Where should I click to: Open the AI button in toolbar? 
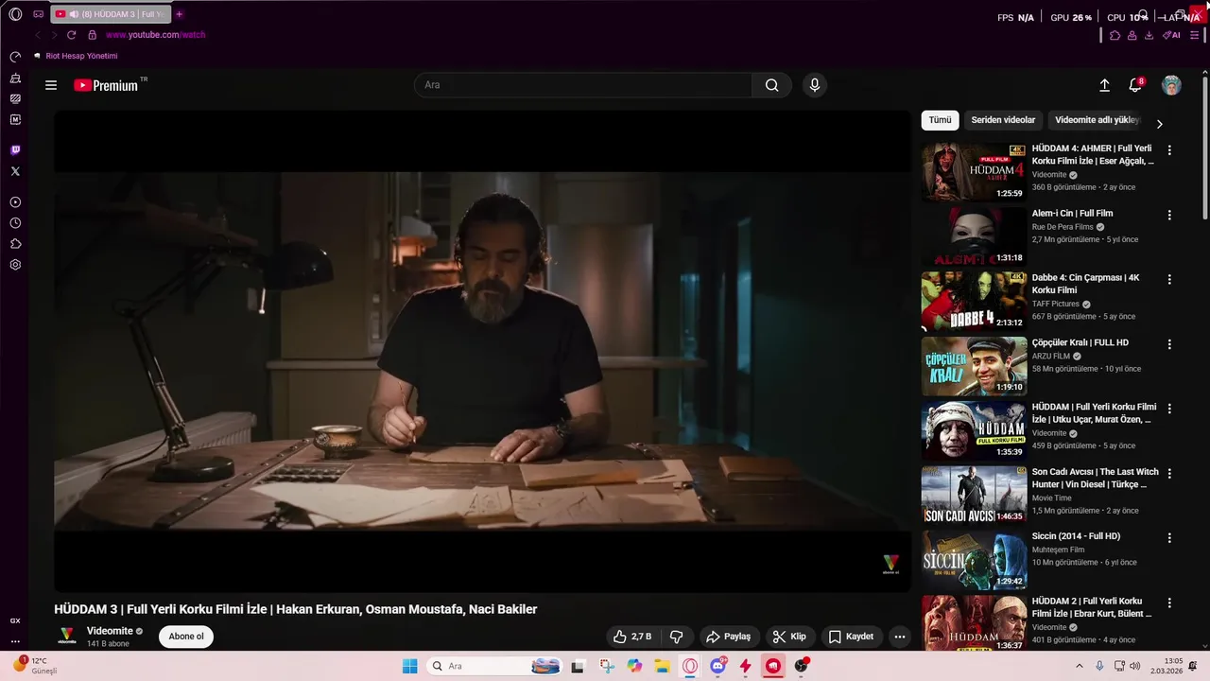click(x=1172, y=35)
